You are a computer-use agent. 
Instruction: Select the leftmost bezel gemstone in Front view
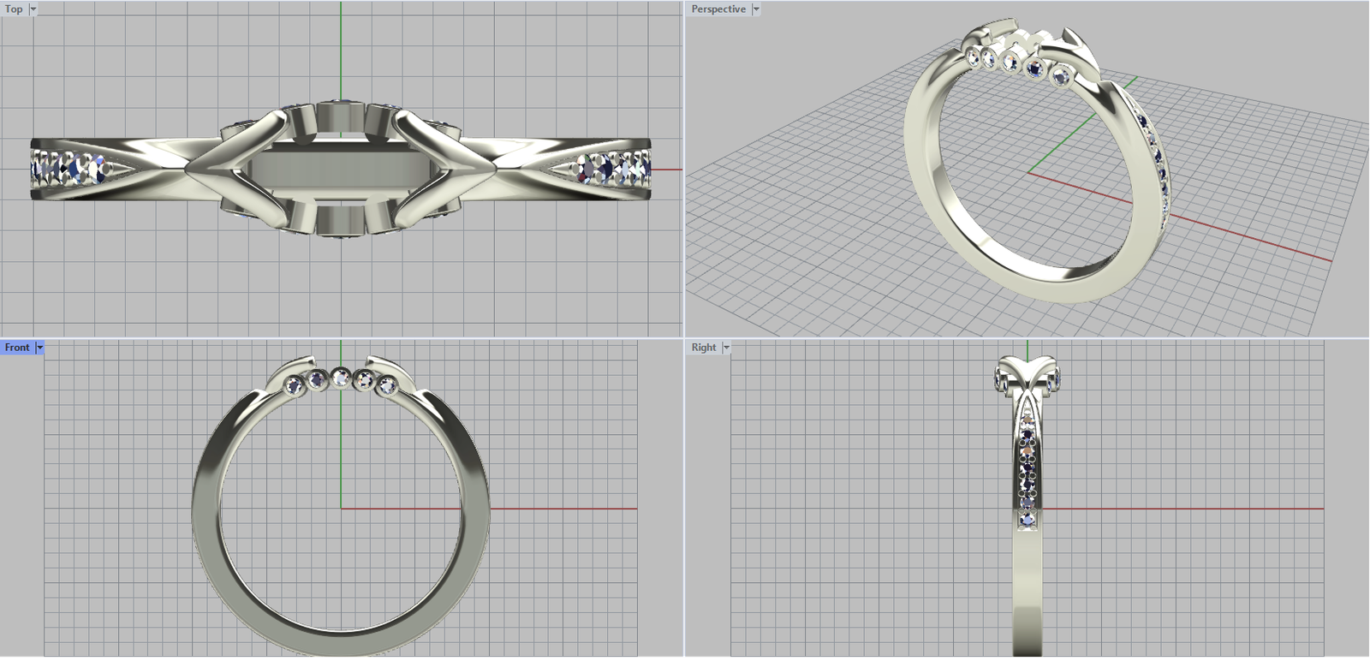[x=295, y=387]
